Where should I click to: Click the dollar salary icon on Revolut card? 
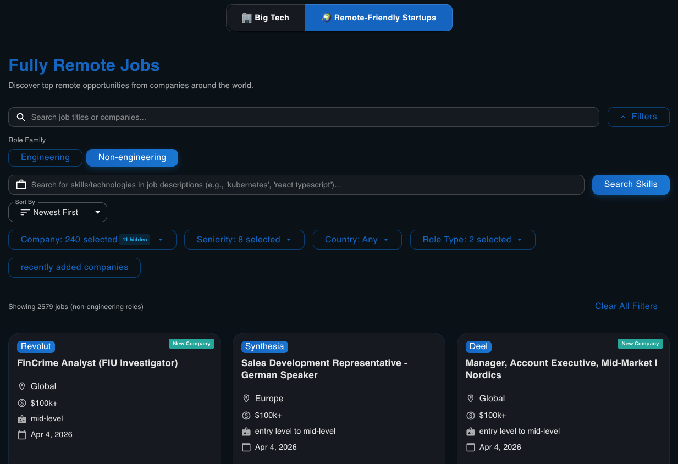[22, 403]
